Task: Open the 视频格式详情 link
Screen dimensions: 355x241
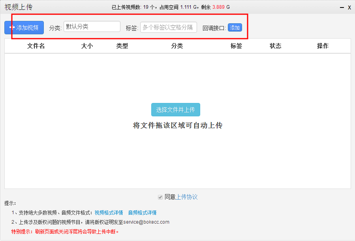Action: (x=109, y=213)
